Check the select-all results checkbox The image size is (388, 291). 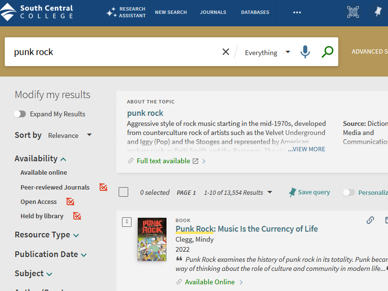click(x=123, y=192)
